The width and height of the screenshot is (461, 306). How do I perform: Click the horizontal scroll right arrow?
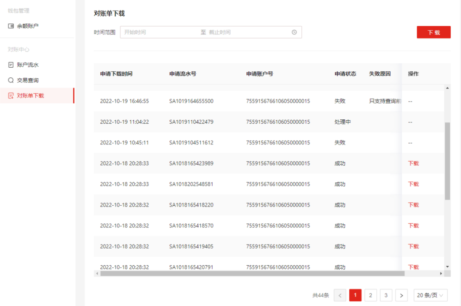coord(441,273)
